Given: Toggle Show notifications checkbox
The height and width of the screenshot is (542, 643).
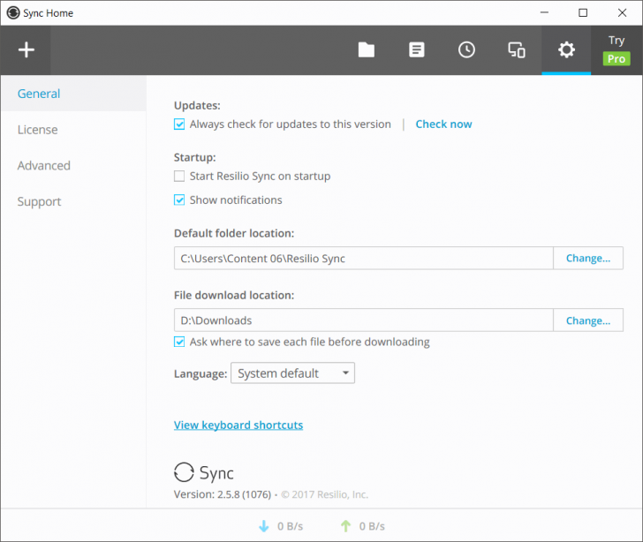Looking at the screenshot, I should 179,199.
